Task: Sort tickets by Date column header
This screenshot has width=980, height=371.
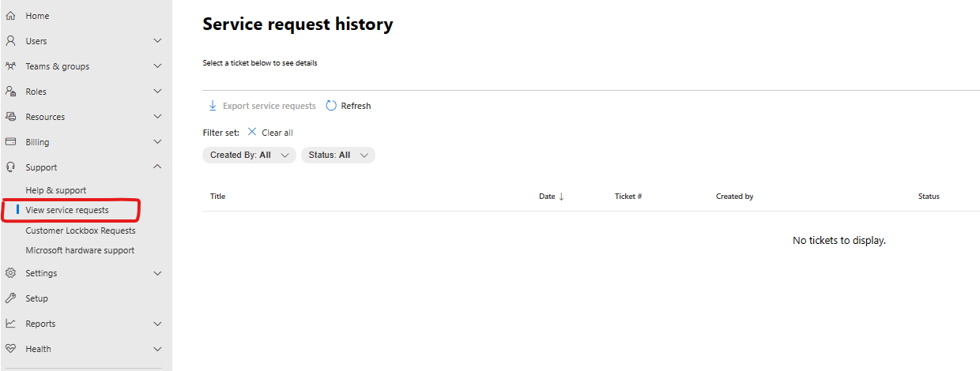Action: pos(552,197)
